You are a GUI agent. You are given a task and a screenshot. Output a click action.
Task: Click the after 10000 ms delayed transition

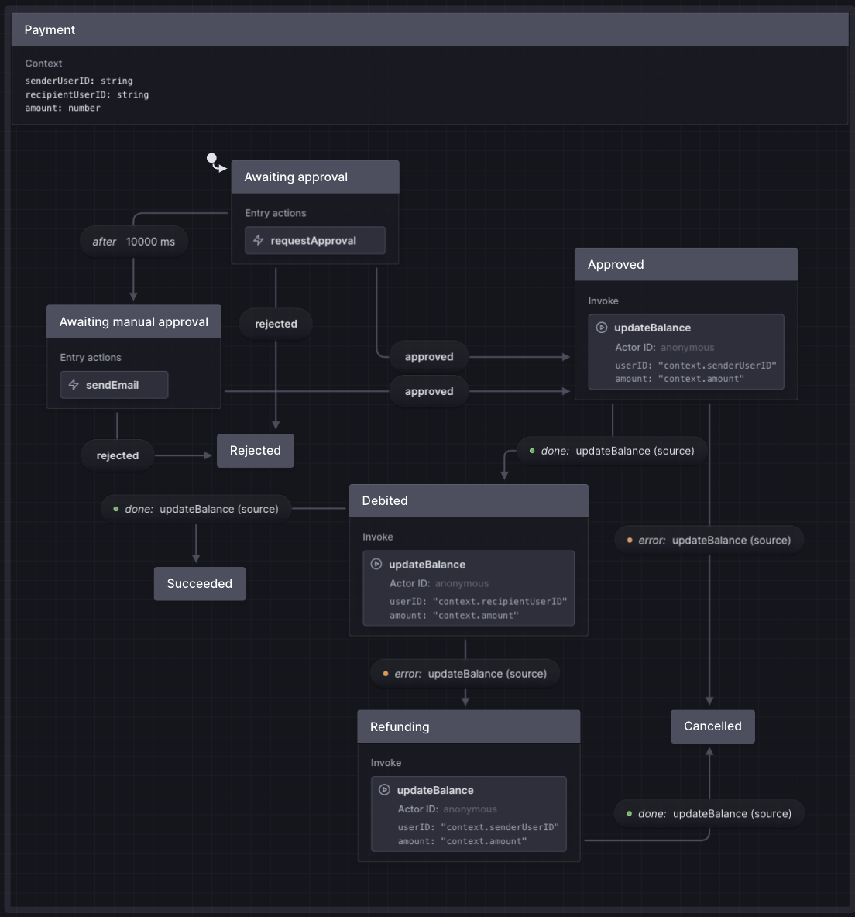[133, 241]
